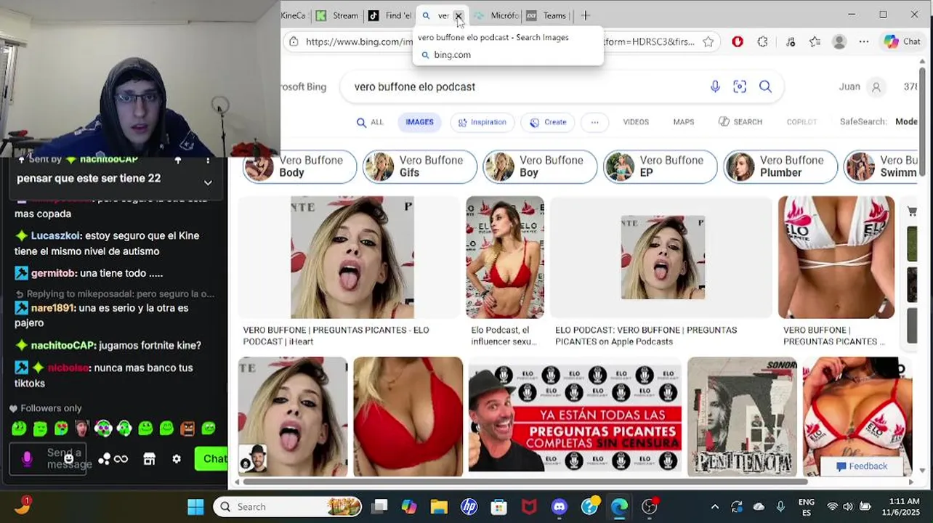
Task: Click the purple microphone icon in chat
Action: [27, 459]
